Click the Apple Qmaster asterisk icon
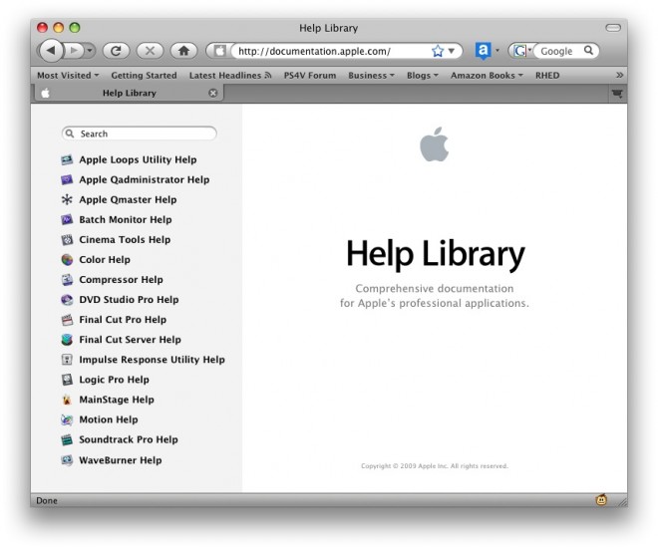 (67, 199)
